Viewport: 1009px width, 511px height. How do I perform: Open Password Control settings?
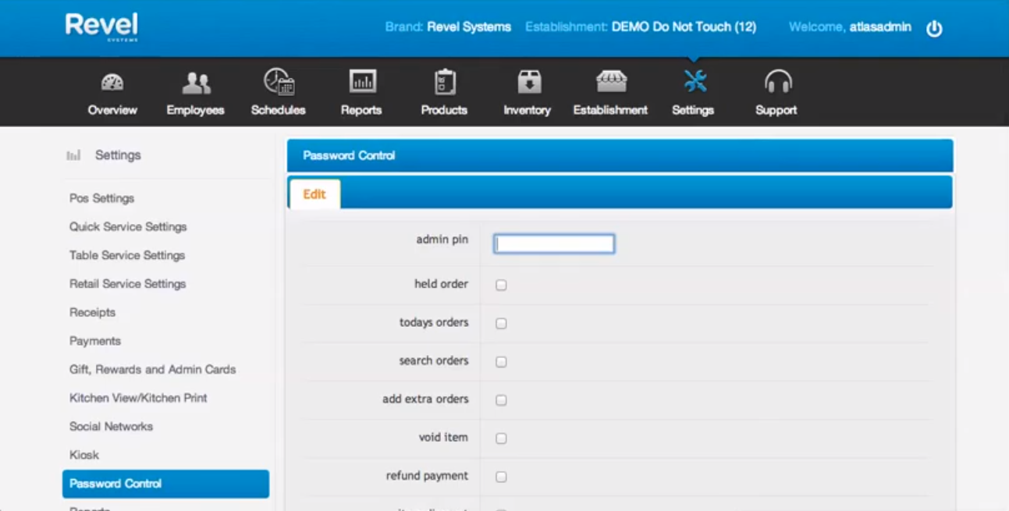click(x=115, y=483)
